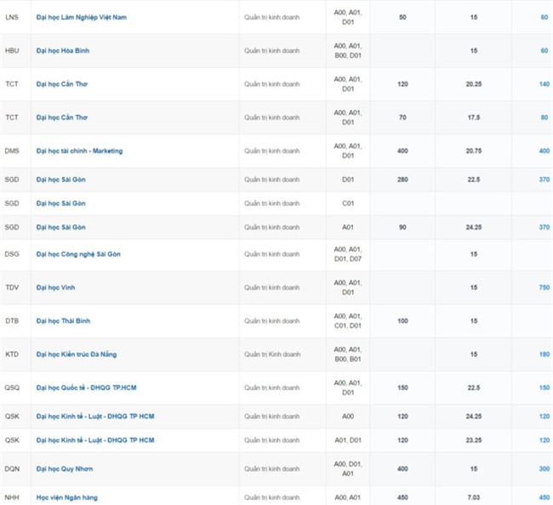
Task: Open Đại học Sài Gòn in D01 row
Action: pos(61,179)
